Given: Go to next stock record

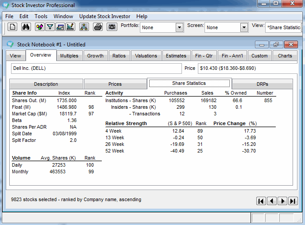Looking at the screenshot, I should point(282,201).
